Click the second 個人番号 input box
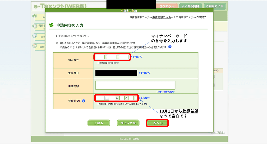267x144 pixels. (112, 57)
